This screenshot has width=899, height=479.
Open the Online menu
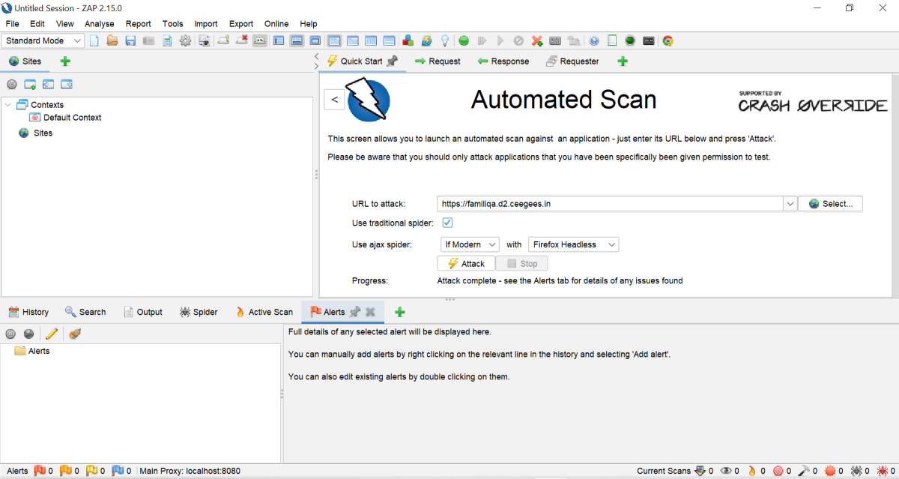click(276, 24)
